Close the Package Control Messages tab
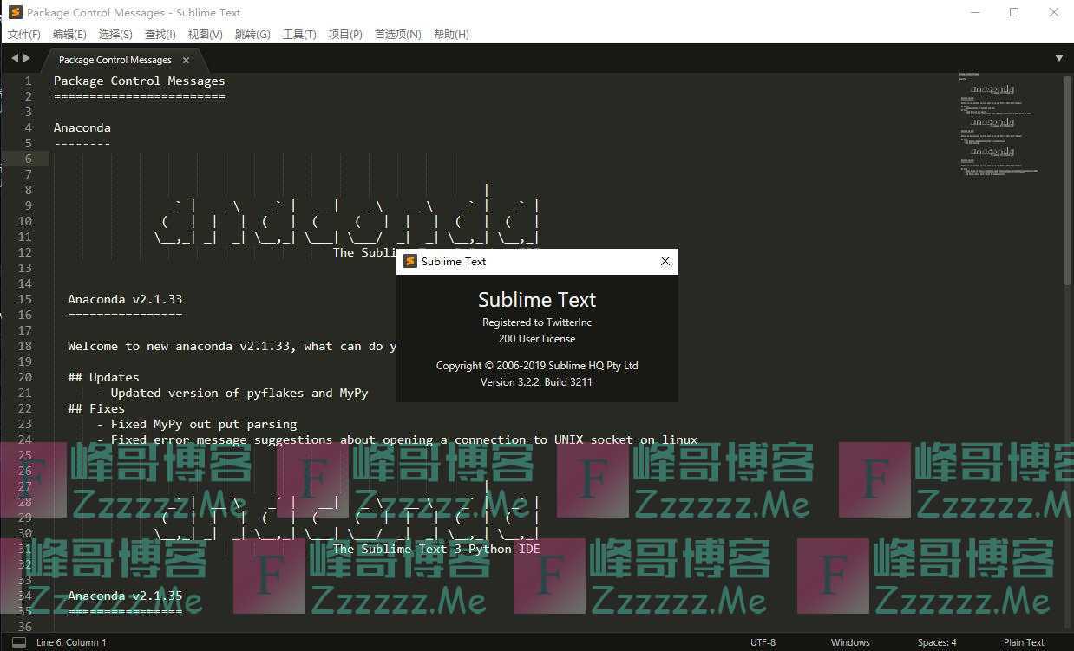The image size is (1074, 651). (x=186, y=60)
